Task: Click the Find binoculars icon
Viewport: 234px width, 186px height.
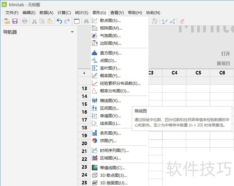Action: tap(86, 21)
